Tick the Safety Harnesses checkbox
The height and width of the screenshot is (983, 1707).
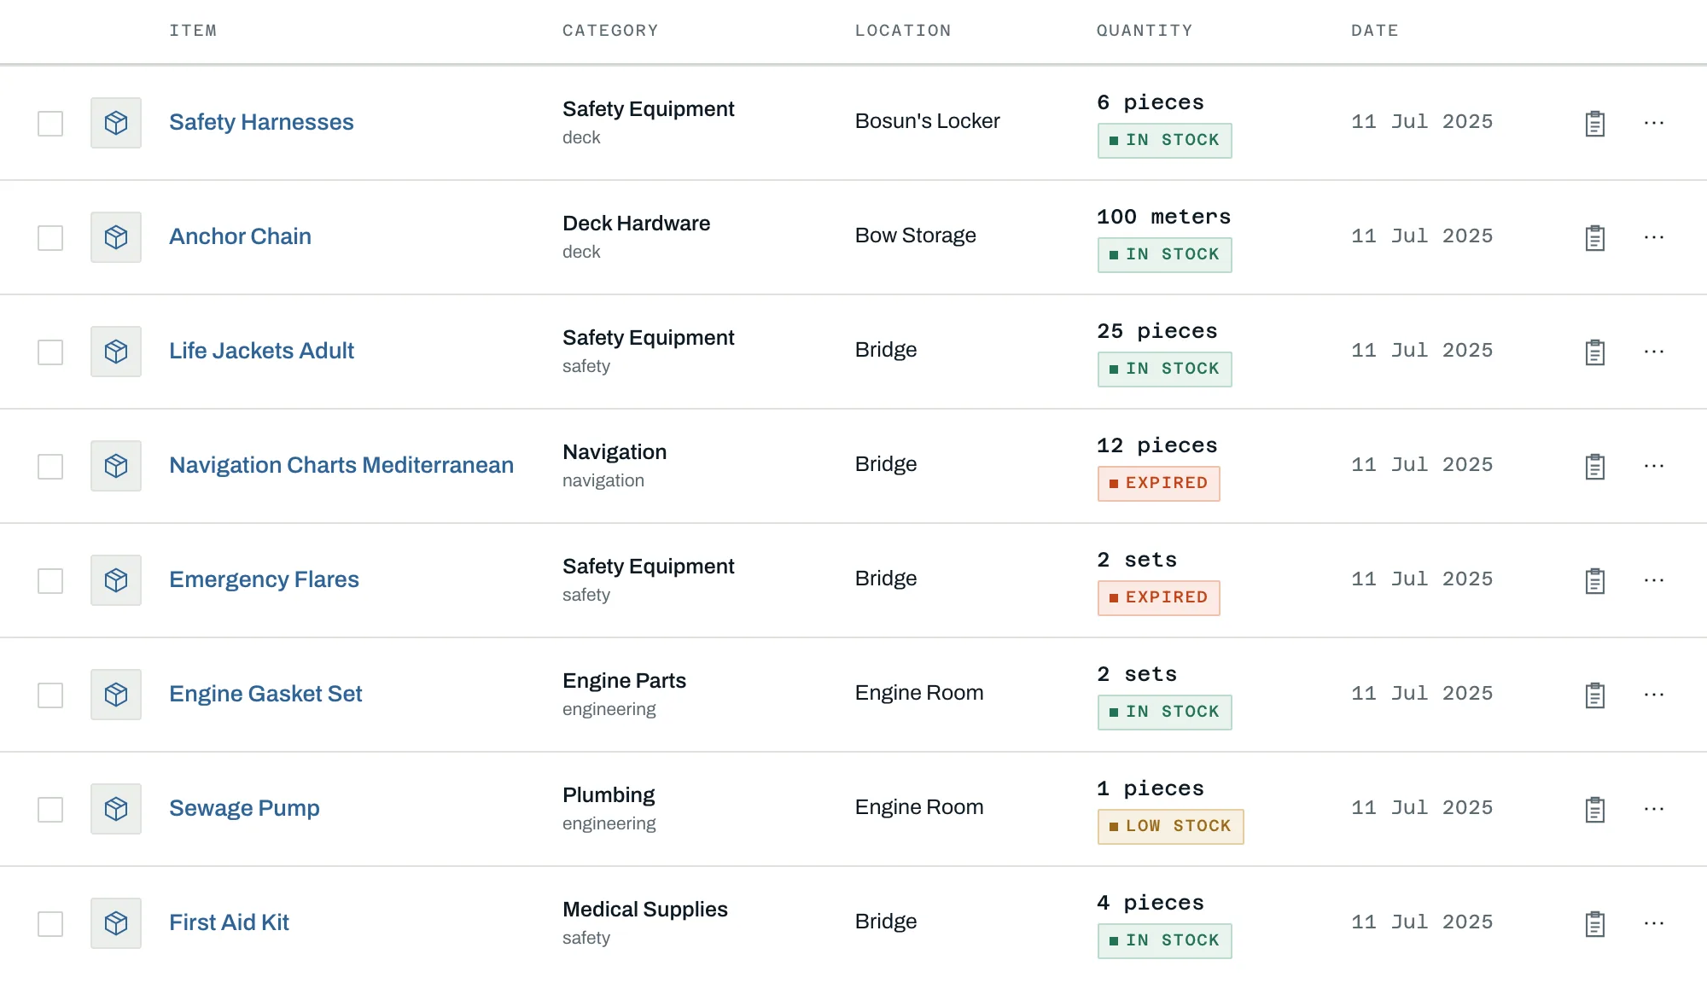[50, 123]
